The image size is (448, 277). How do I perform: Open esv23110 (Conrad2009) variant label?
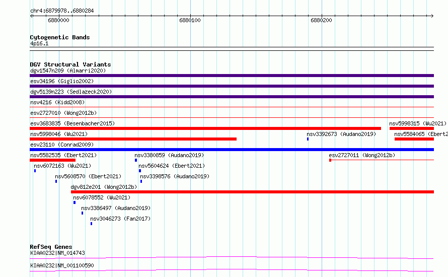click(62, 145)
